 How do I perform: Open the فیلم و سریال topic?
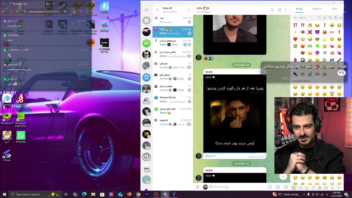[173, 88]
